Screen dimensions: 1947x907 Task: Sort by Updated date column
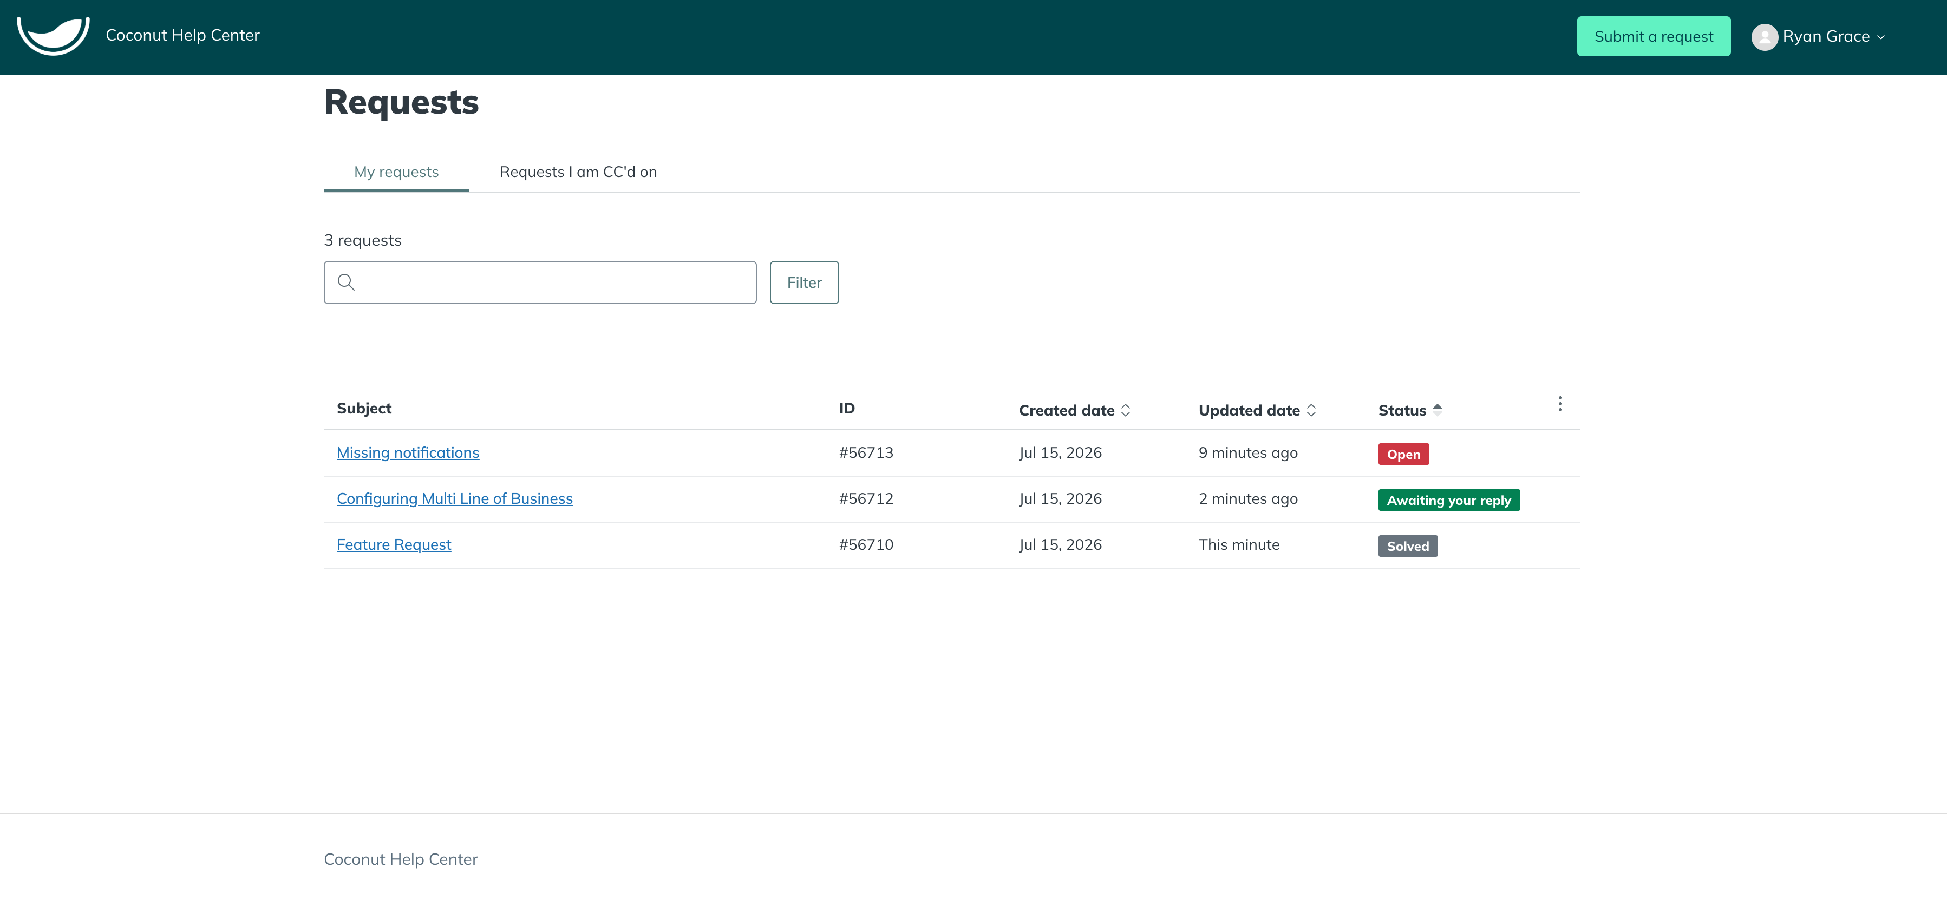coord(1257,410)
